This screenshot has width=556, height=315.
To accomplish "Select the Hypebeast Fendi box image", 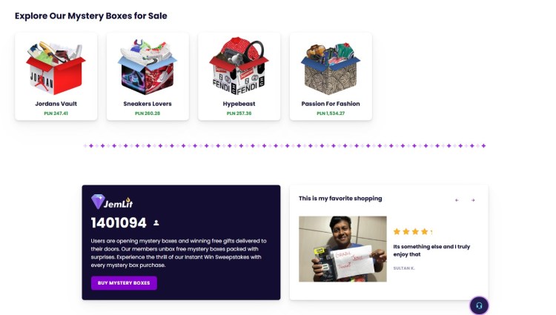I will point(239,67).
